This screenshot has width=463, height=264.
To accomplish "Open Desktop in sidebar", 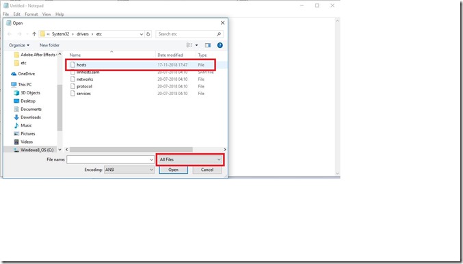I will [25, 101].
